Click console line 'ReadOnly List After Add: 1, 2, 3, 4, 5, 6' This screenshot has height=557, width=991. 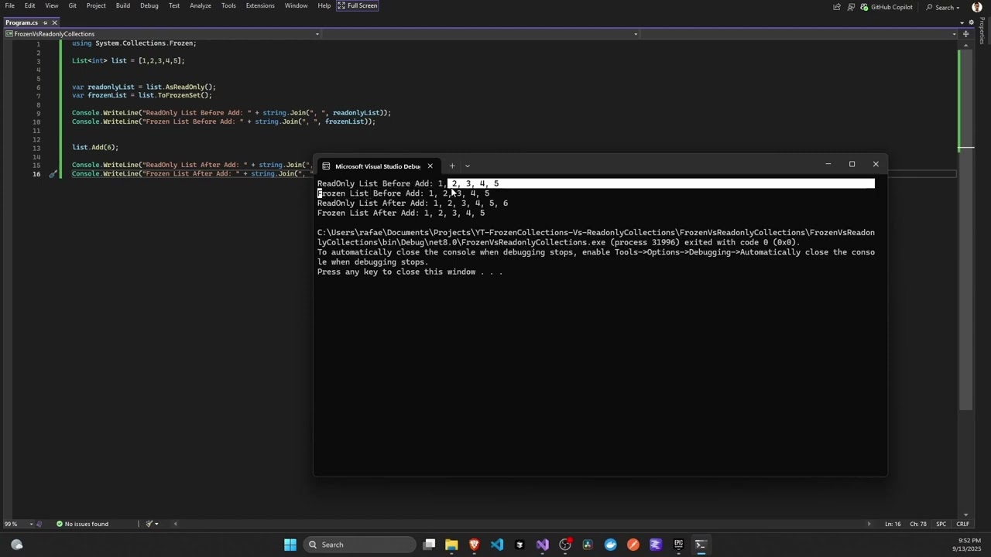click(413, 203)
